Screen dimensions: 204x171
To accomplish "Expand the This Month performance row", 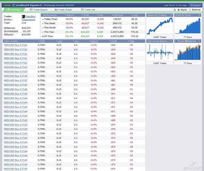I will [x=43, y=28].
